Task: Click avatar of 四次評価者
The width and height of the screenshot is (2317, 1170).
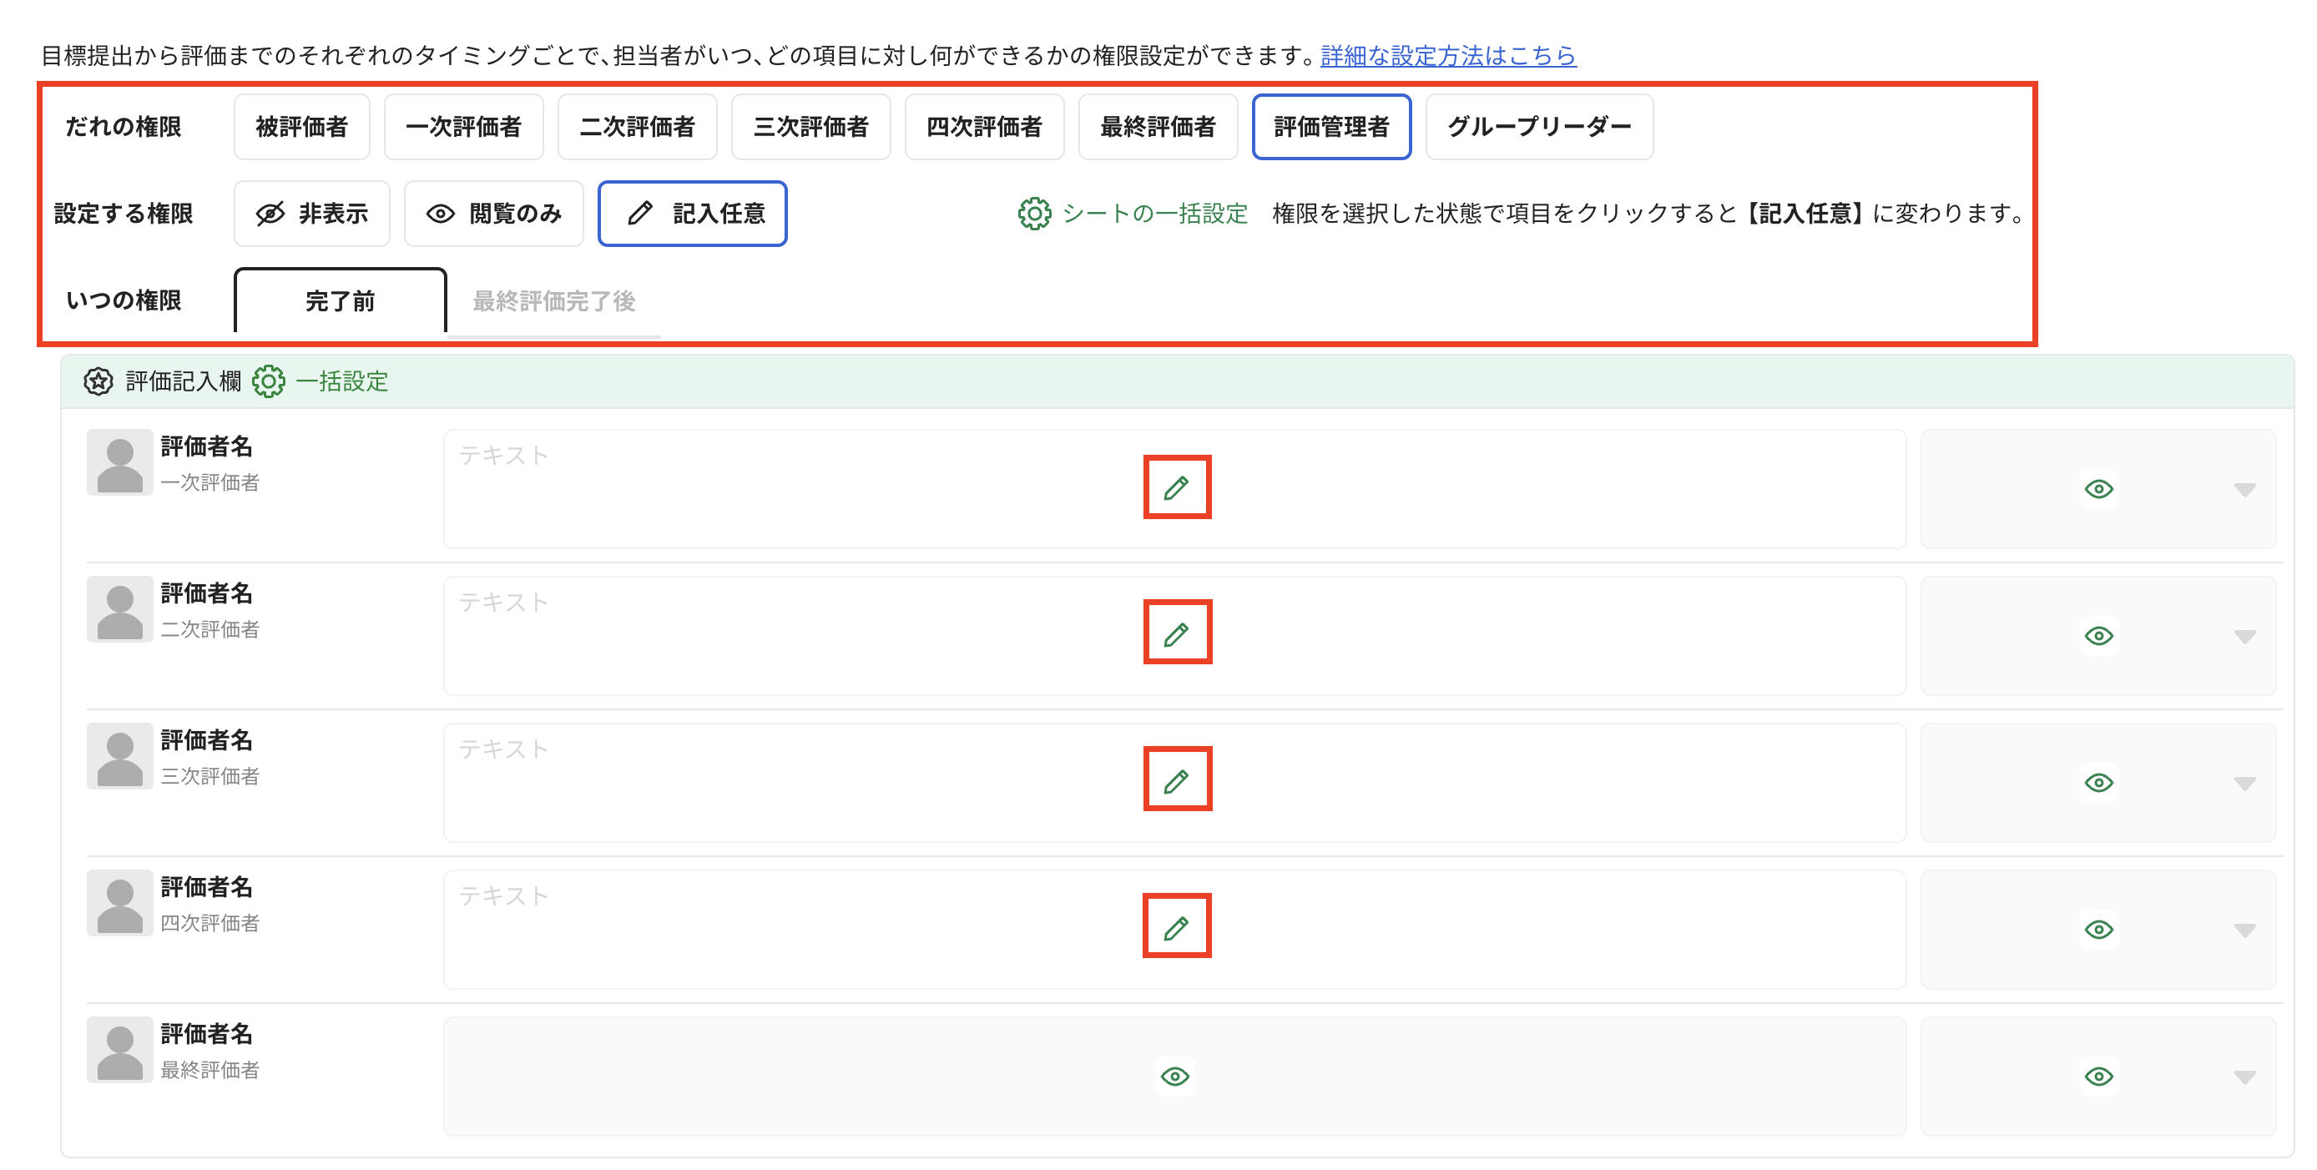Action: tap(119, 902)
